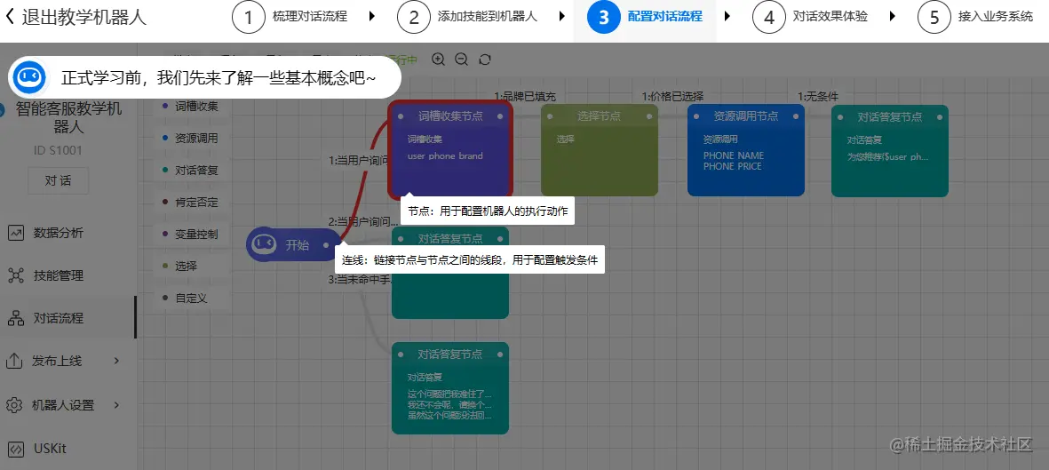1049x470 pixels.
Task: Click the 1:价格已选择 connection label
Action: [672, 97]
